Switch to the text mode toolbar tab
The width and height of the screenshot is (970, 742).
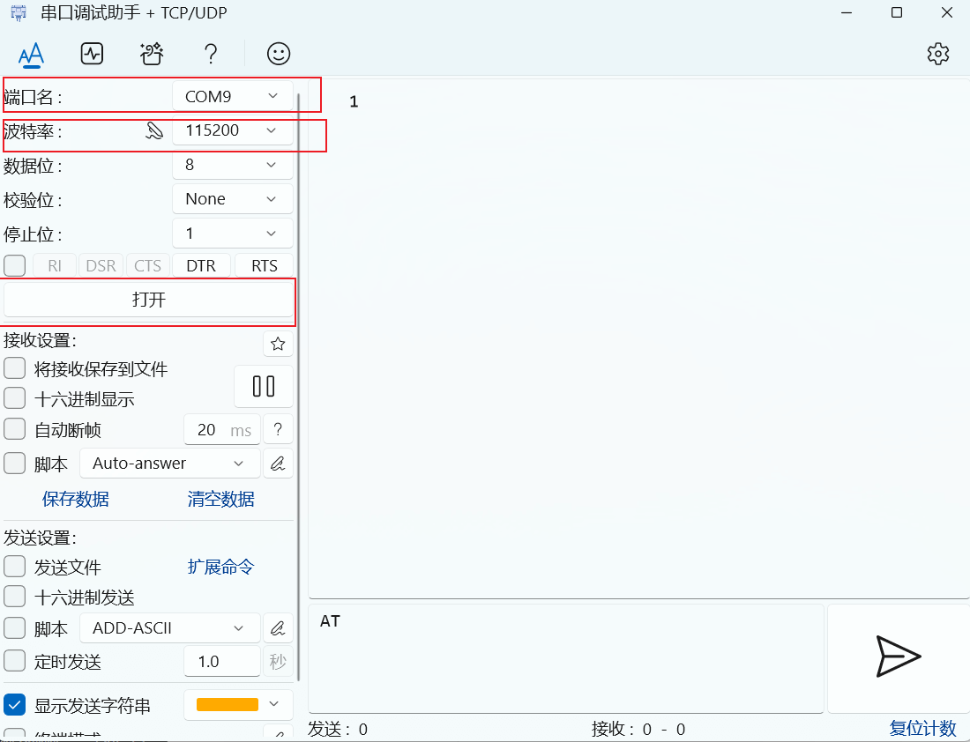click(32, 54)
